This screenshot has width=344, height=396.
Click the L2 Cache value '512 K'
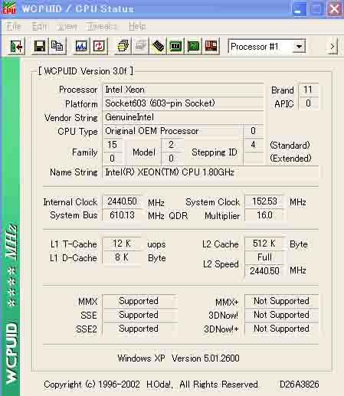tap(264, 244)
